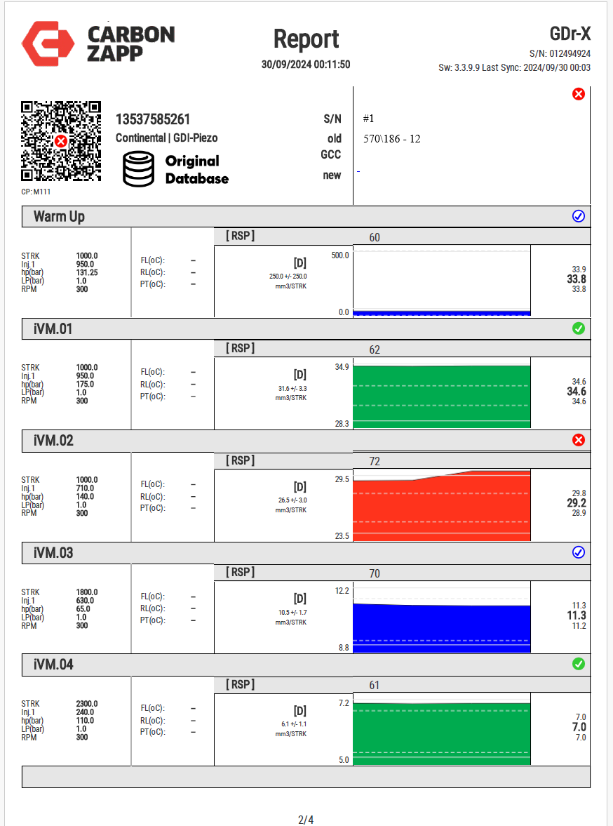Click the red error icon above the Warm Up section

[579, 94]
